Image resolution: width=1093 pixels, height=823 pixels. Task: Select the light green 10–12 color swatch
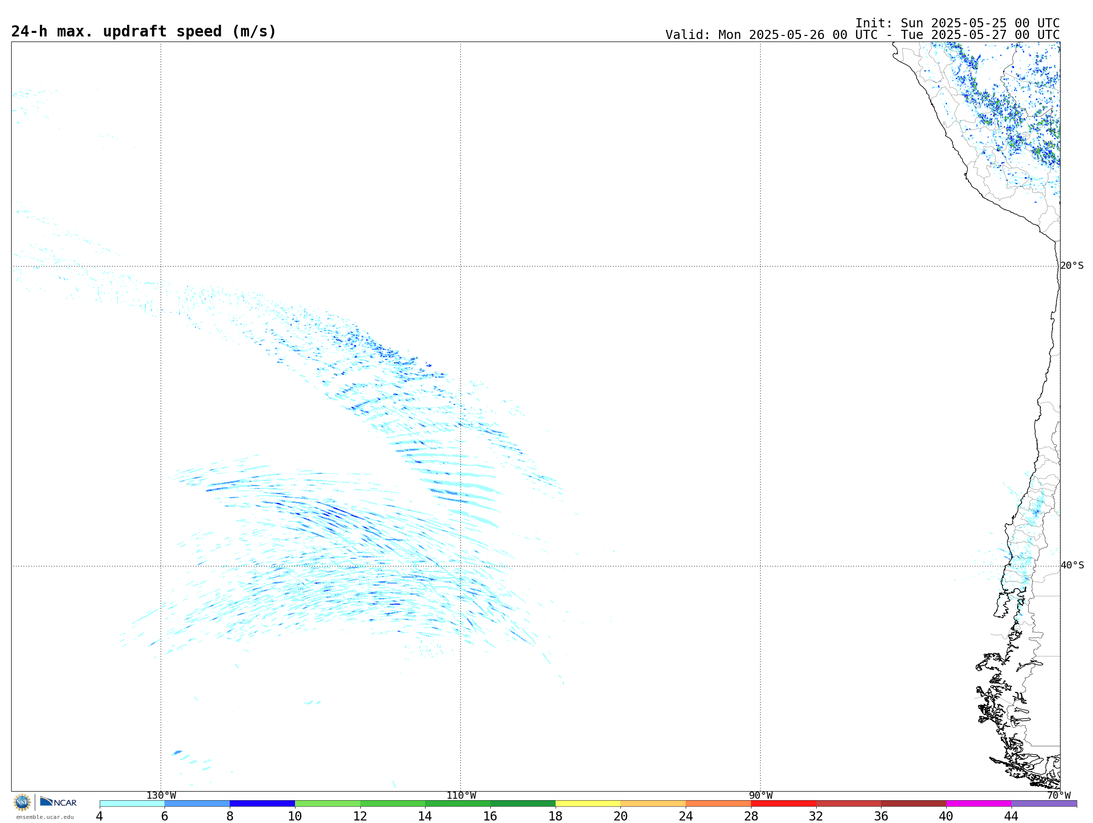coord(327,803)
